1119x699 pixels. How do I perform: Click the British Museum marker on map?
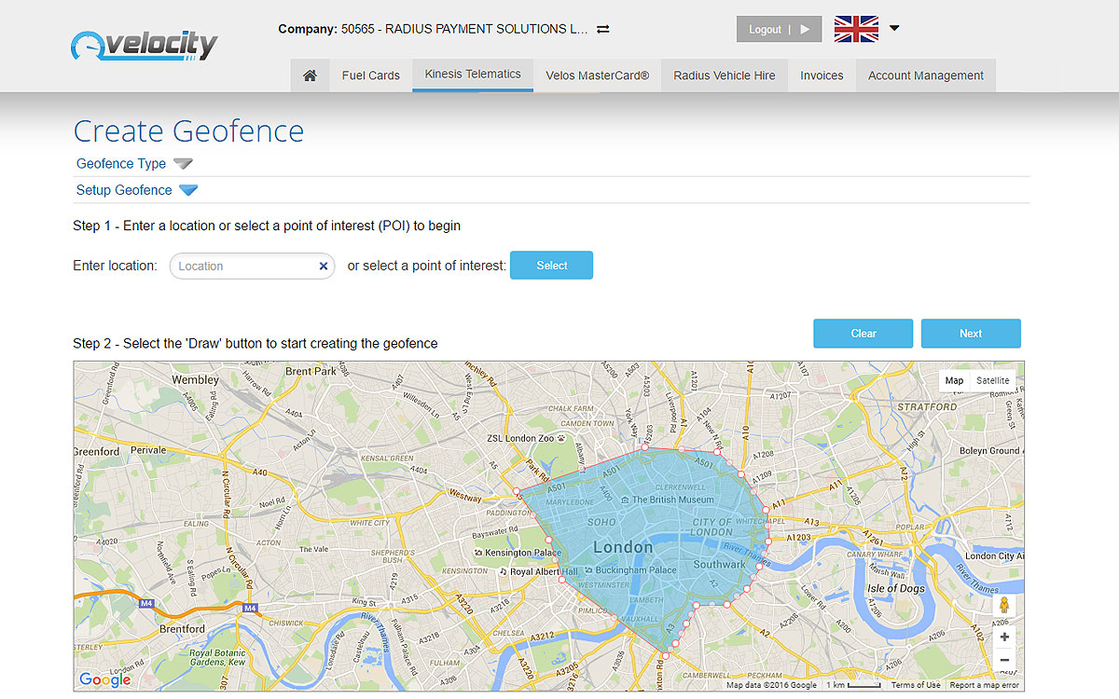(625, 500)
